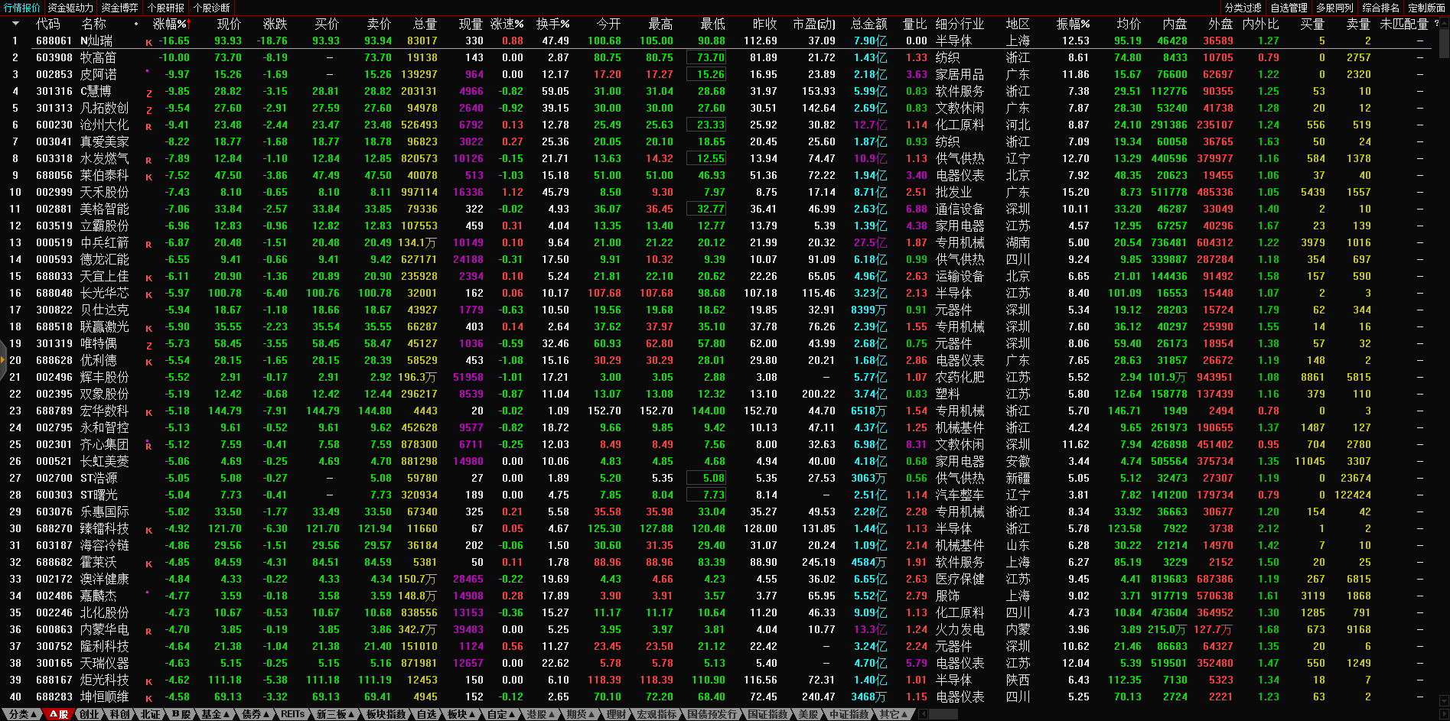Select the 科创 market tab
The image size is (1450, 721).
[x=119, y=714]
